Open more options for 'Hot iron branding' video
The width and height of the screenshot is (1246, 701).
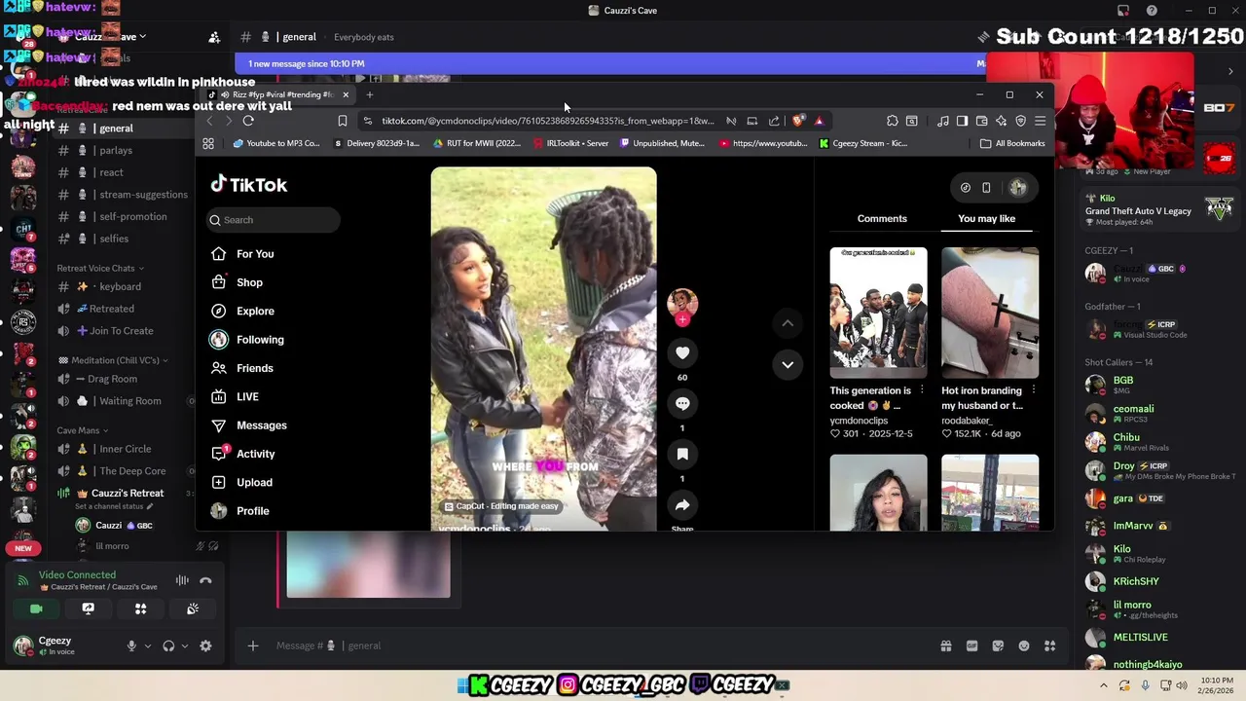pyautogui.click(x=1034, y=390)
